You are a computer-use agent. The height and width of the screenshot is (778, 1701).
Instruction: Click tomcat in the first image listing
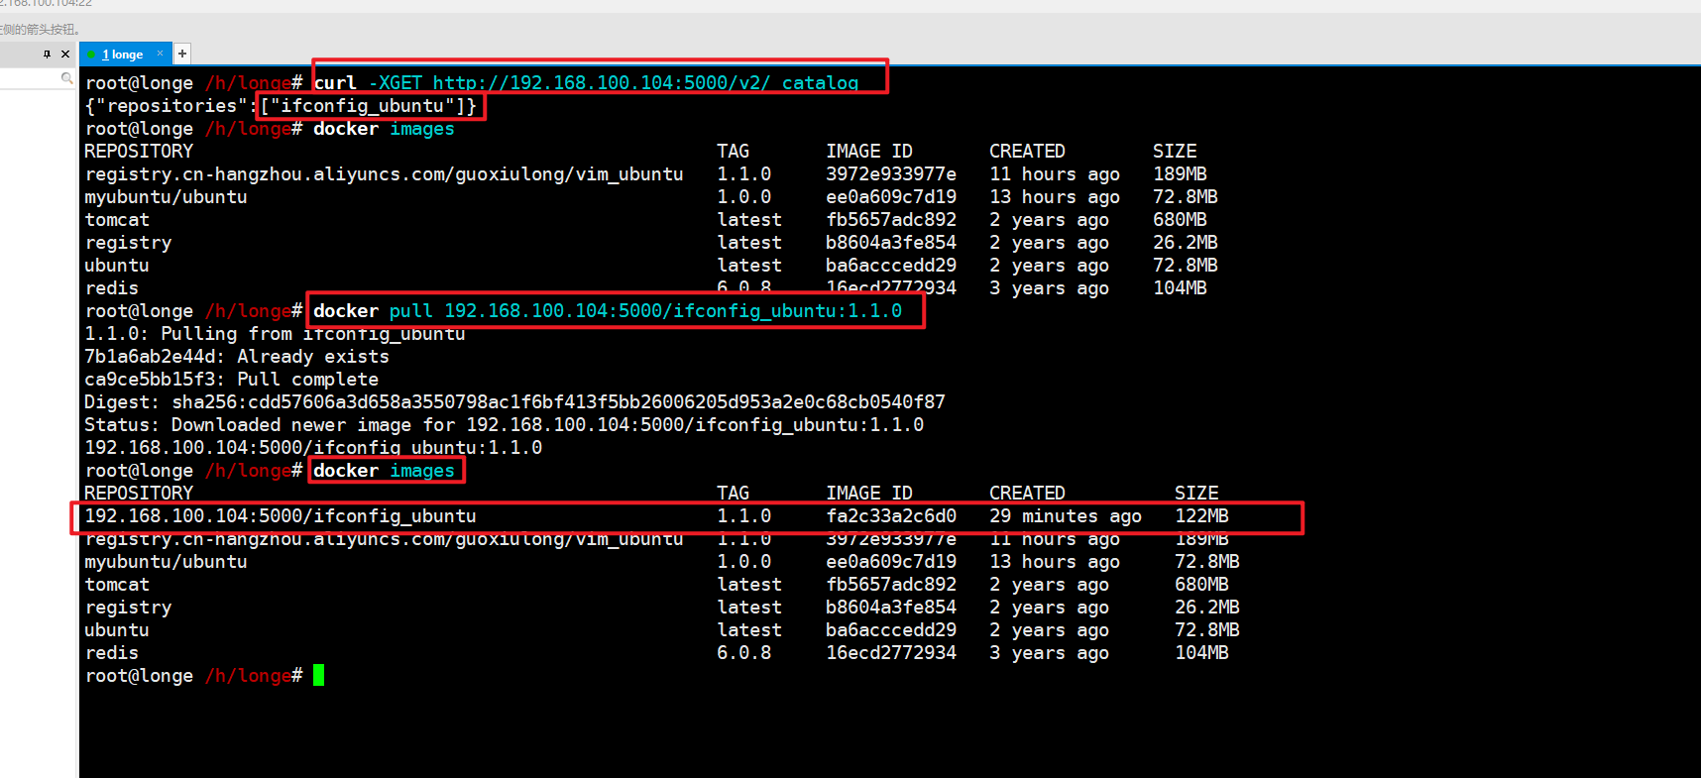(117, 220)
